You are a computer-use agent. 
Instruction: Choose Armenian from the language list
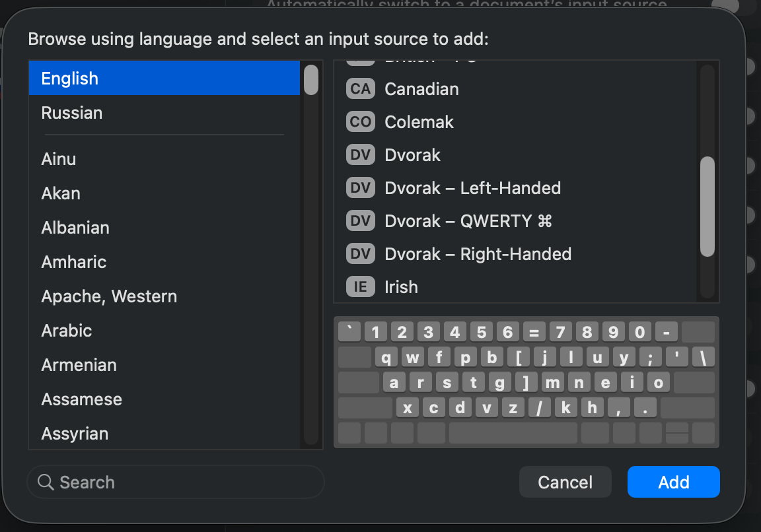pyautogui.click(x=79, y=365)
